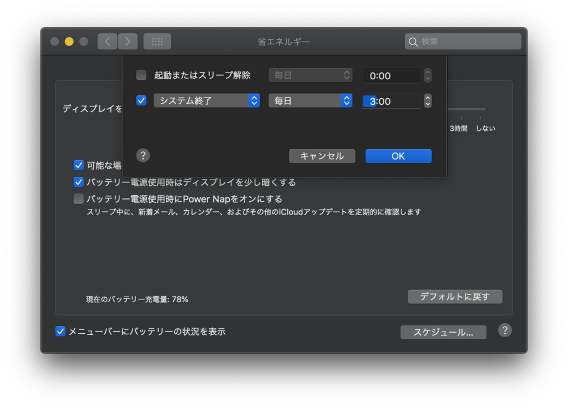Increase the 3:00 shutdown time with the stepper
Image resolution: width=568 pixels, height=407 pixels.
pyautogui.click(x=427, y=98)
